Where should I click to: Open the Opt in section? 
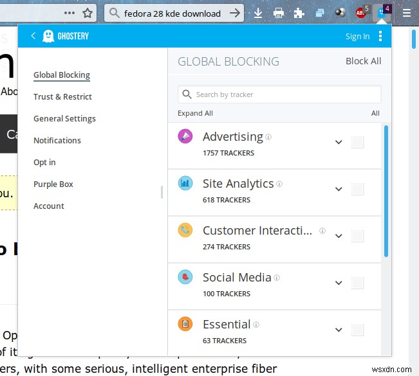[x=44, y=162]
